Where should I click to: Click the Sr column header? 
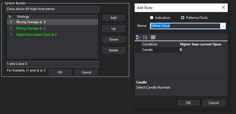click(x=11, y=17)
